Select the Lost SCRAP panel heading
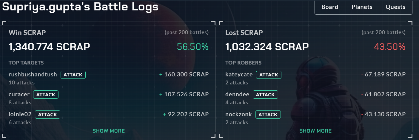The width and height of the screenshot is (419, 140). click(x=244, y=33)
